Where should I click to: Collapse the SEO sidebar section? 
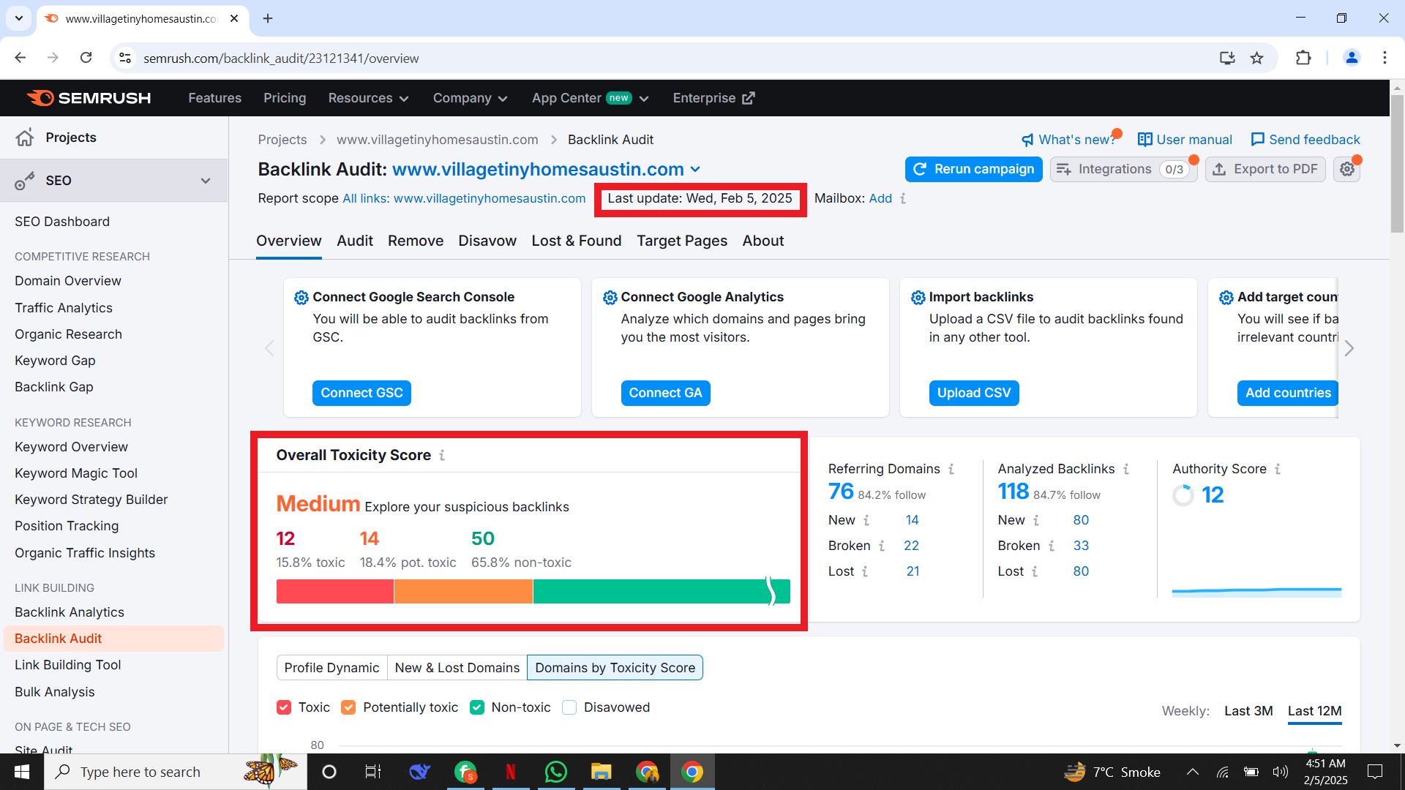(x=206, y=181)
